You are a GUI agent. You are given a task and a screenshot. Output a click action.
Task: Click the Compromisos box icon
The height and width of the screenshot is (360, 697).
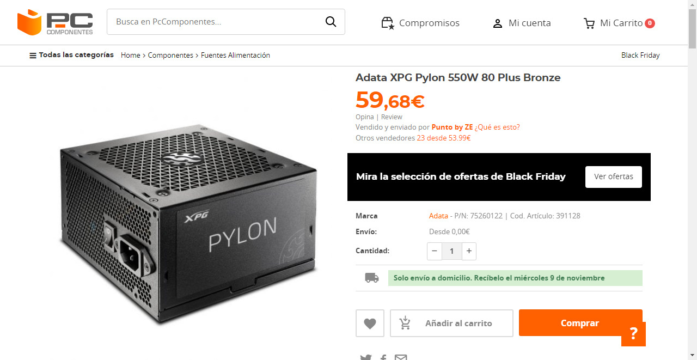pos(387,23)
